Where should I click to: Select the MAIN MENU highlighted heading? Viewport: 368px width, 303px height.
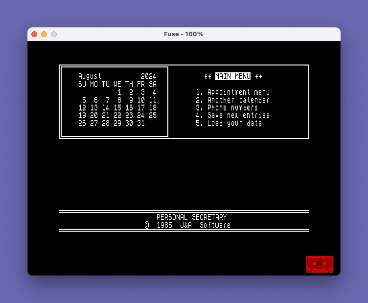tap(233, 76)
